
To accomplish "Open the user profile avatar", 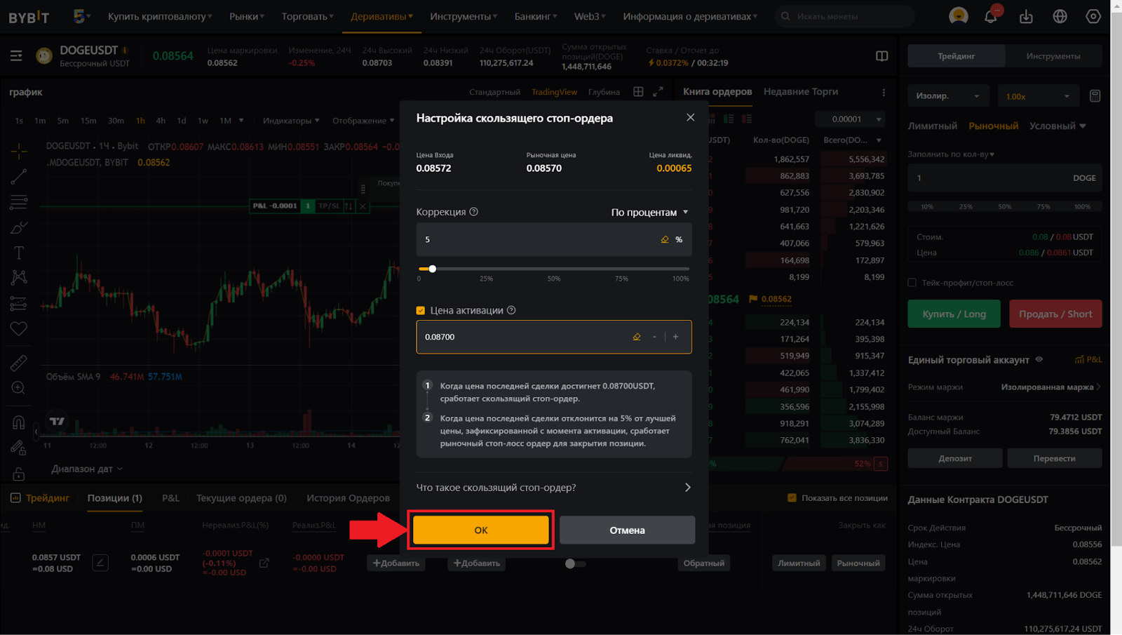I will tap(959, 15).
